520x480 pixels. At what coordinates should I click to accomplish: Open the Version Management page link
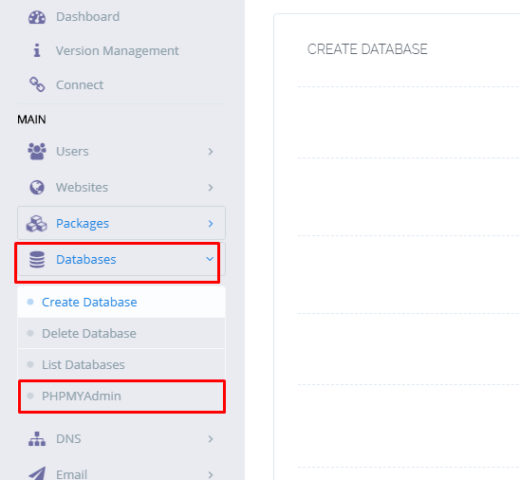click(117, 50)
